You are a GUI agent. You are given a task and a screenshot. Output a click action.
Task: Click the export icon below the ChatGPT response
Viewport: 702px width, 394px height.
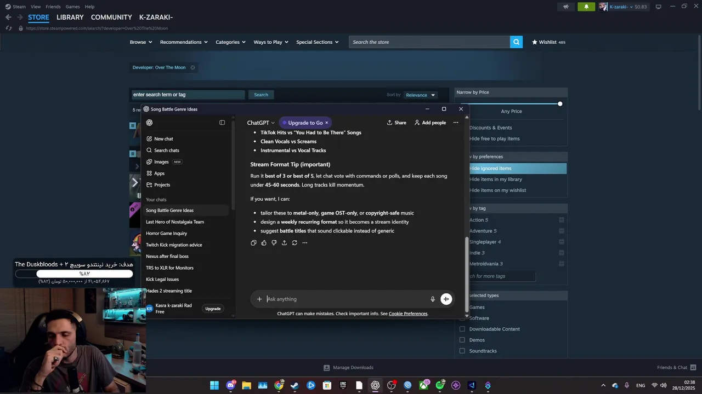tap(284, 243)
